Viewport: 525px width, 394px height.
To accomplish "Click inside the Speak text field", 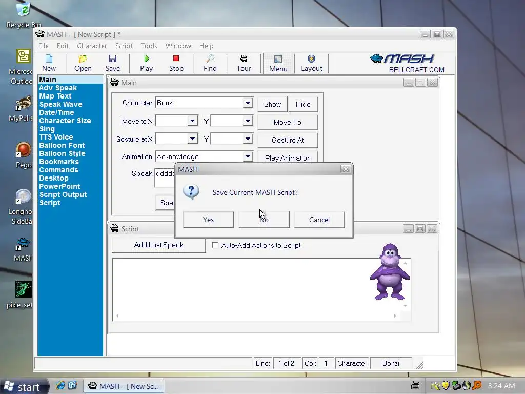I will 165,178.
